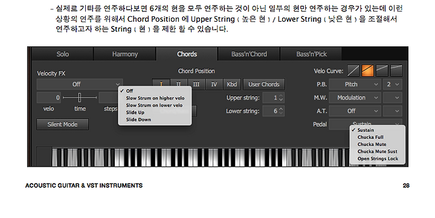The height and width of the screenshot is (218, 435).
Task: Open the Chords tab
Action: click(x=187, y=54)
